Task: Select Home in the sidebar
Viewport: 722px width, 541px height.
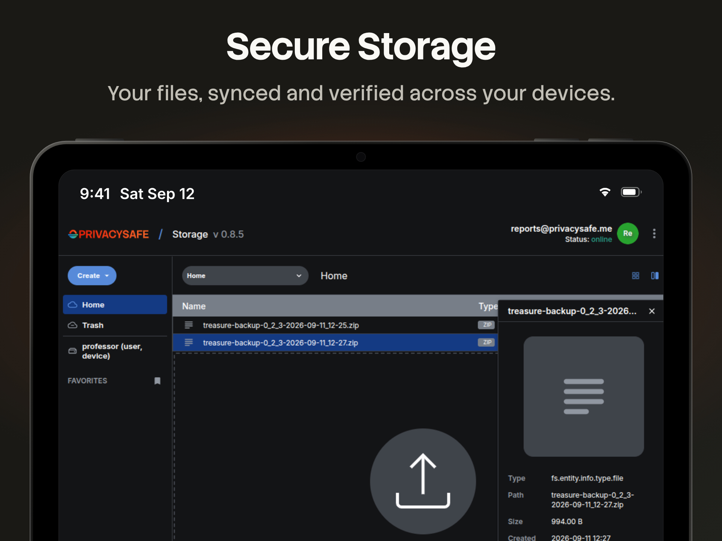Action: coord(115,305)
